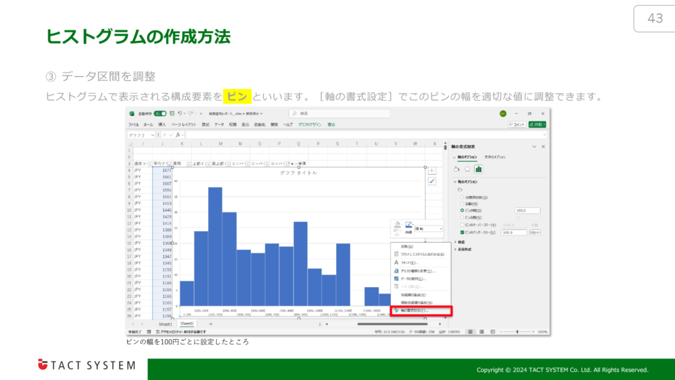Enable the ビンのオーバーフロー checkbox
The image size is (675, 380).
462,225
